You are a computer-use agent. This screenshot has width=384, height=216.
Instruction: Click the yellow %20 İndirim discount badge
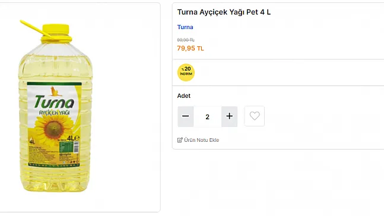click(186, 72)
